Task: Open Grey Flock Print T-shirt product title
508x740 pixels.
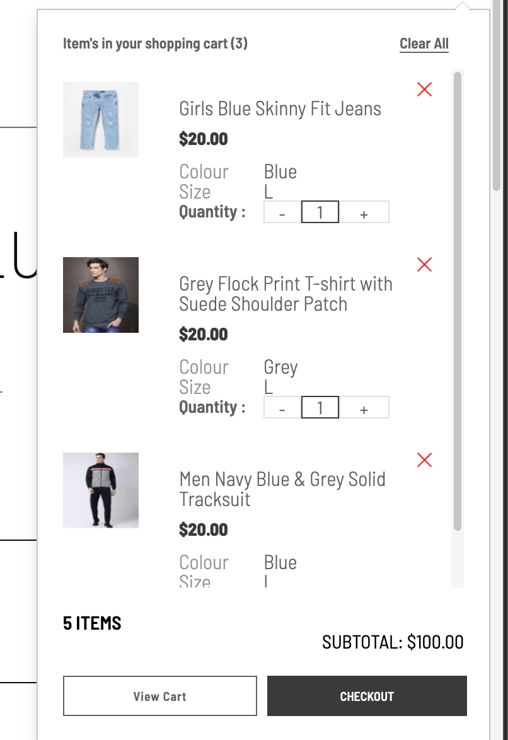Action: (x=286, y=294)
